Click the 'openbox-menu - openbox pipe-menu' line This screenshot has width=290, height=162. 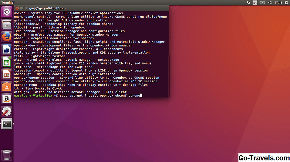(81, 85)
